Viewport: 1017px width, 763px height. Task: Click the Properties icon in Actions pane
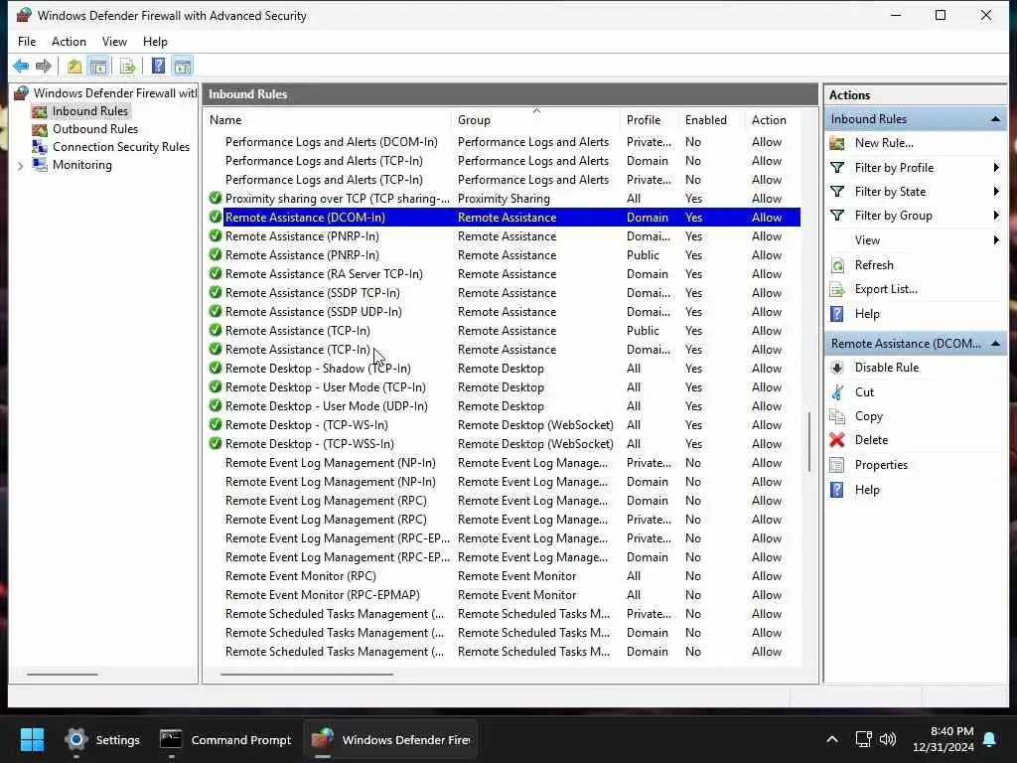pyautogui.click(x=837, y=465)
